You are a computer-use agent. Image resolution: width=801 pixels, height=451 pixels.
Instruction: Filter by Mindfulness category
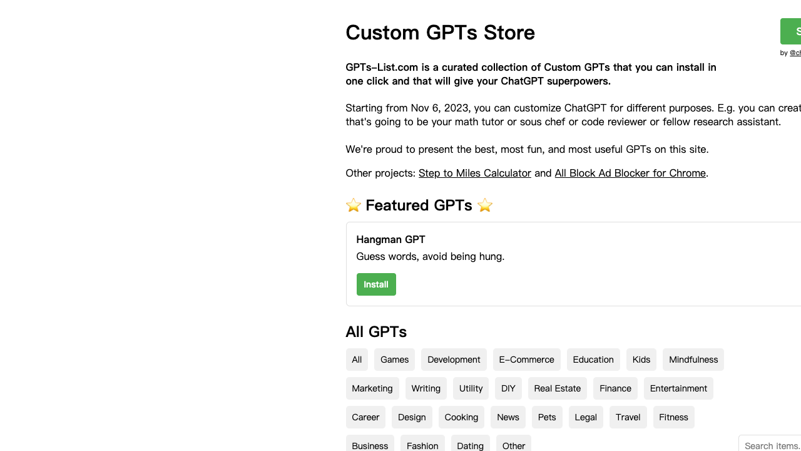click(x=693, y=360)
